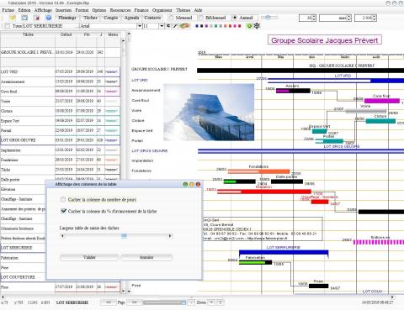Switch to the Contacts tab

point(152,18)
